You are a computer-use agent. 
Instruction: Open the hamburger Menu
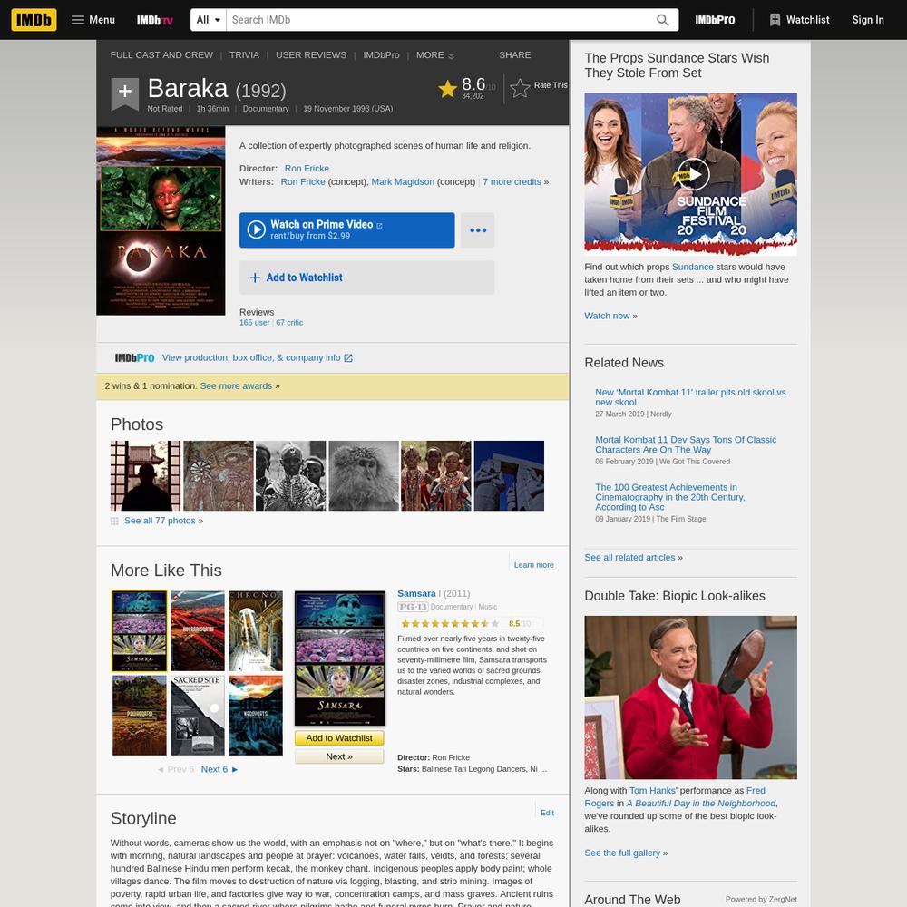(93, 20)
